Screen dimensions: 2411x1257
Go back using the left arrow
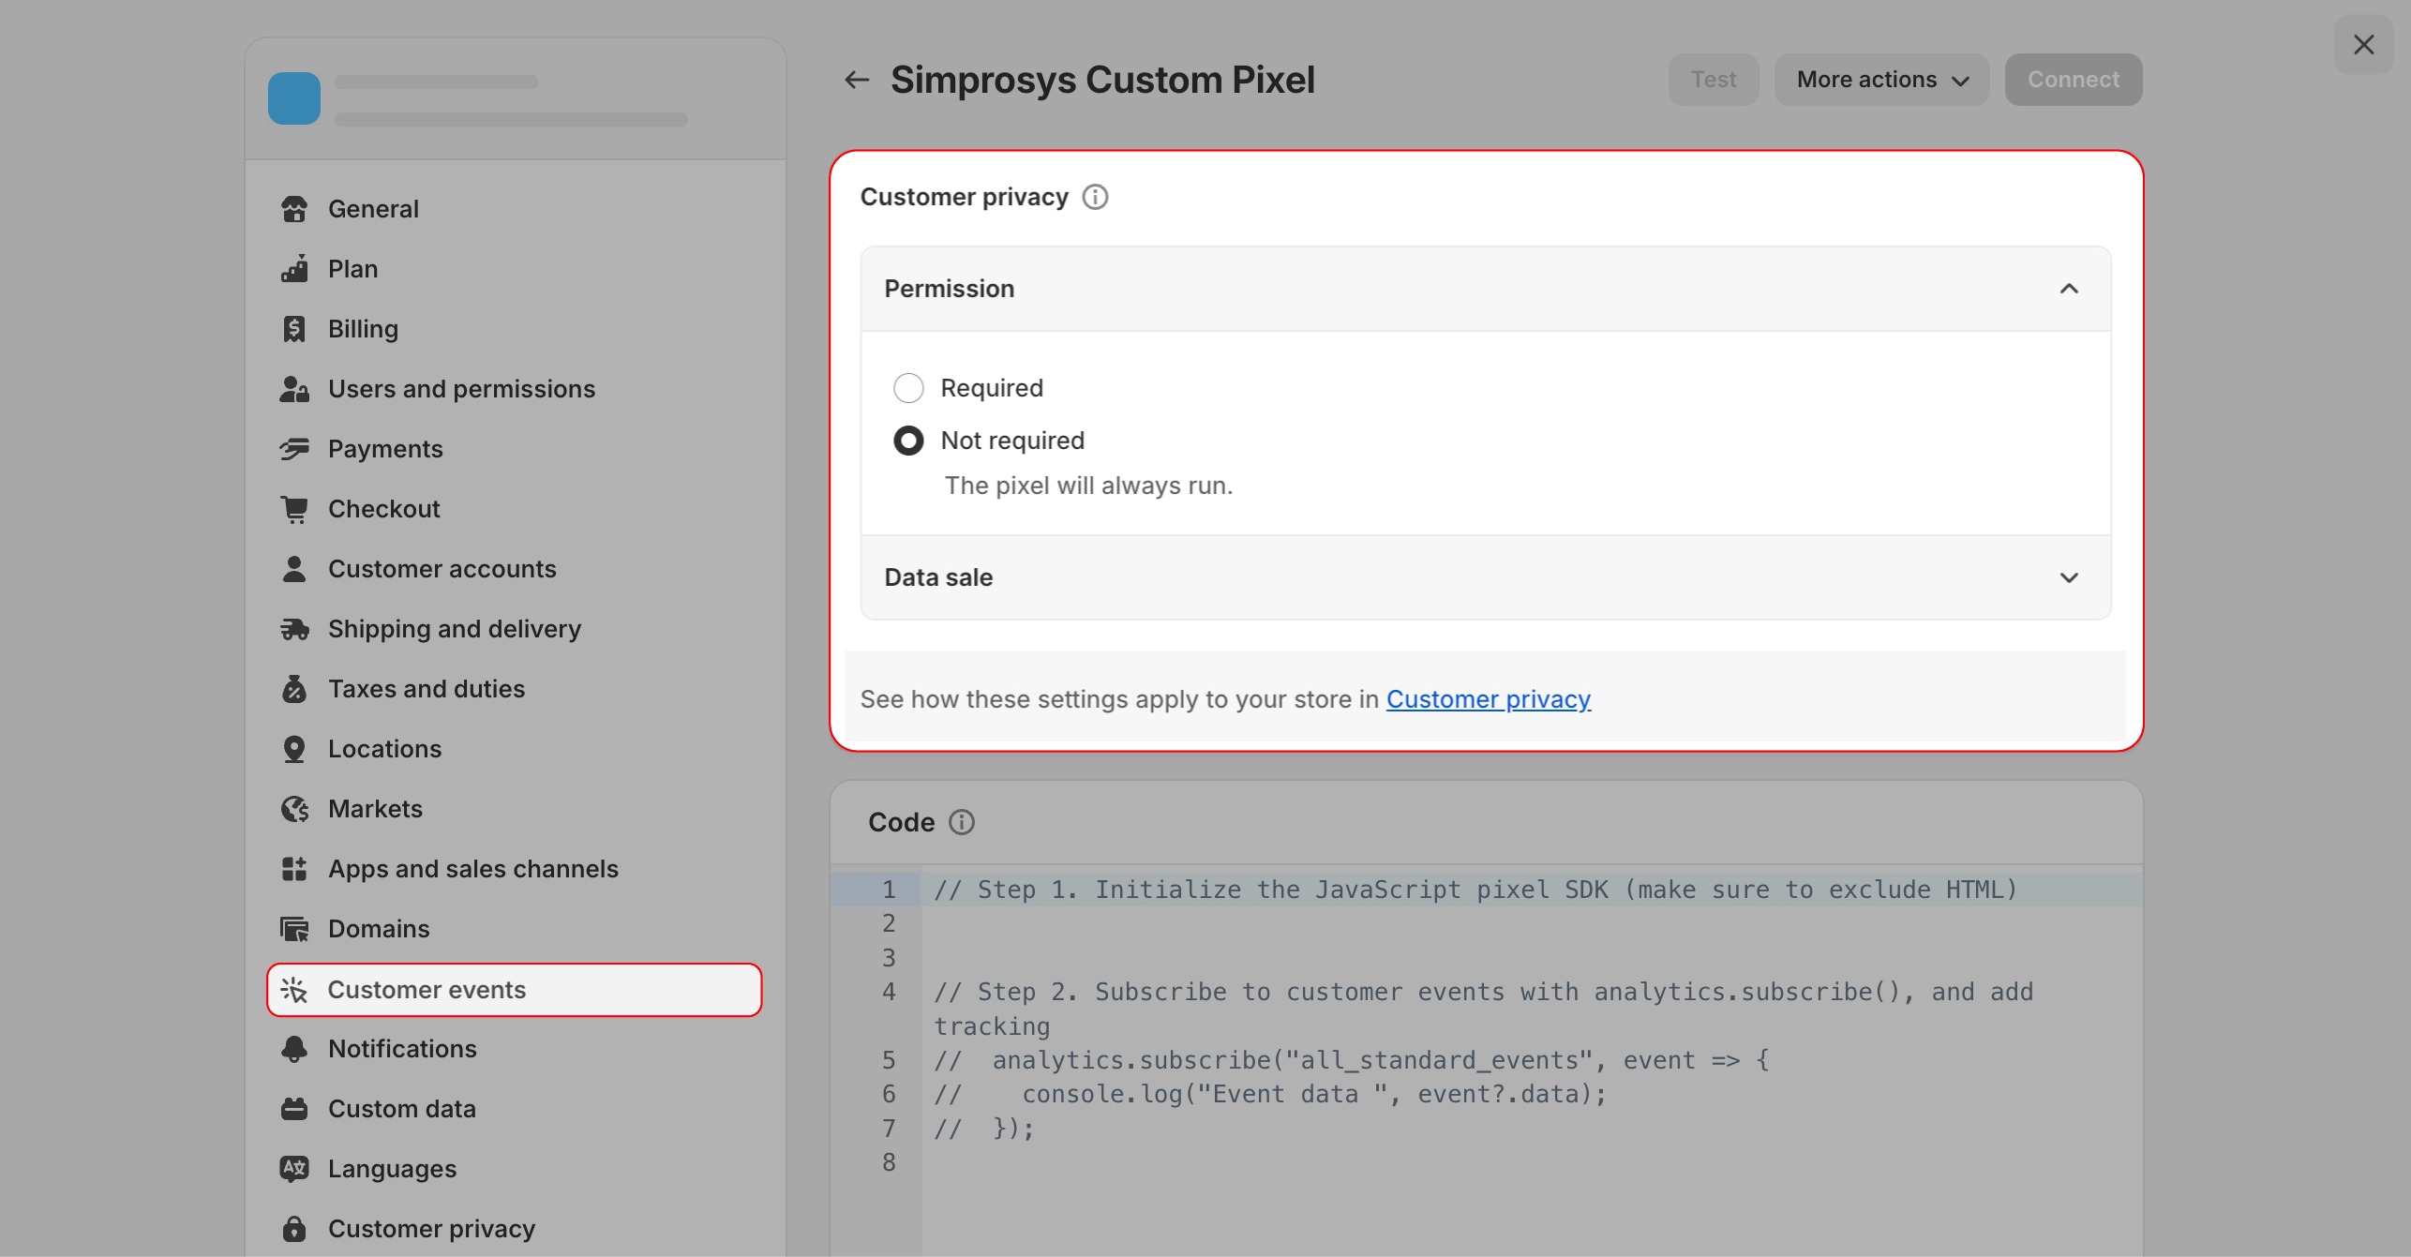point(857,80)
